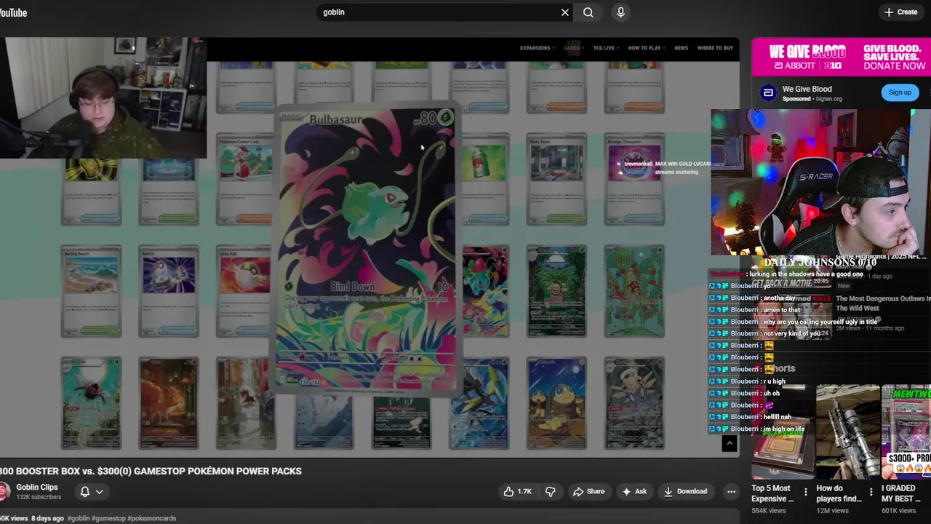Clear the search box with the X icon
This screenshot has width=931, height=524.
pos(565,12)
